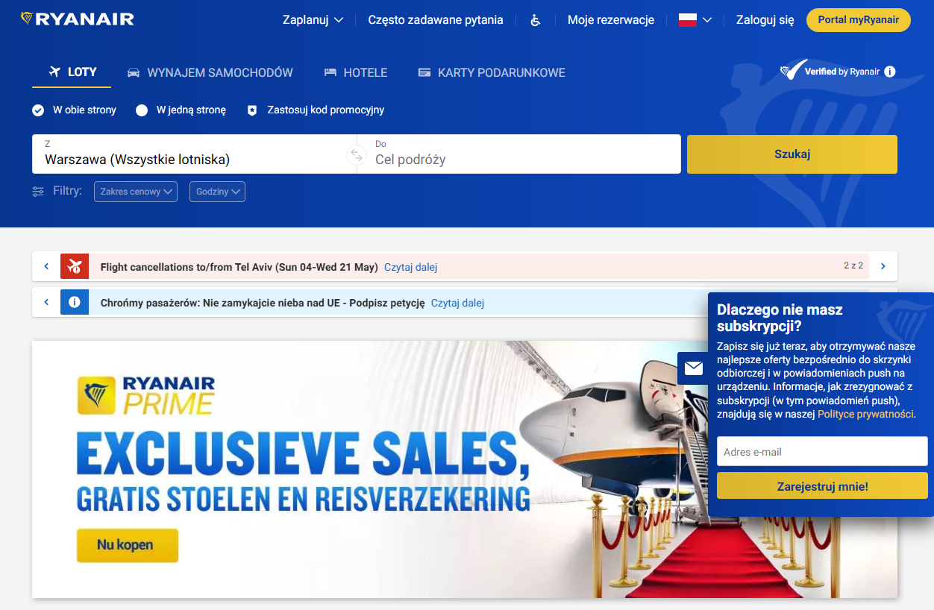Switch to the Karty podarunkowe tab
Screen dimensions: 934x610
pyautogui.click(x=492, y=72)
